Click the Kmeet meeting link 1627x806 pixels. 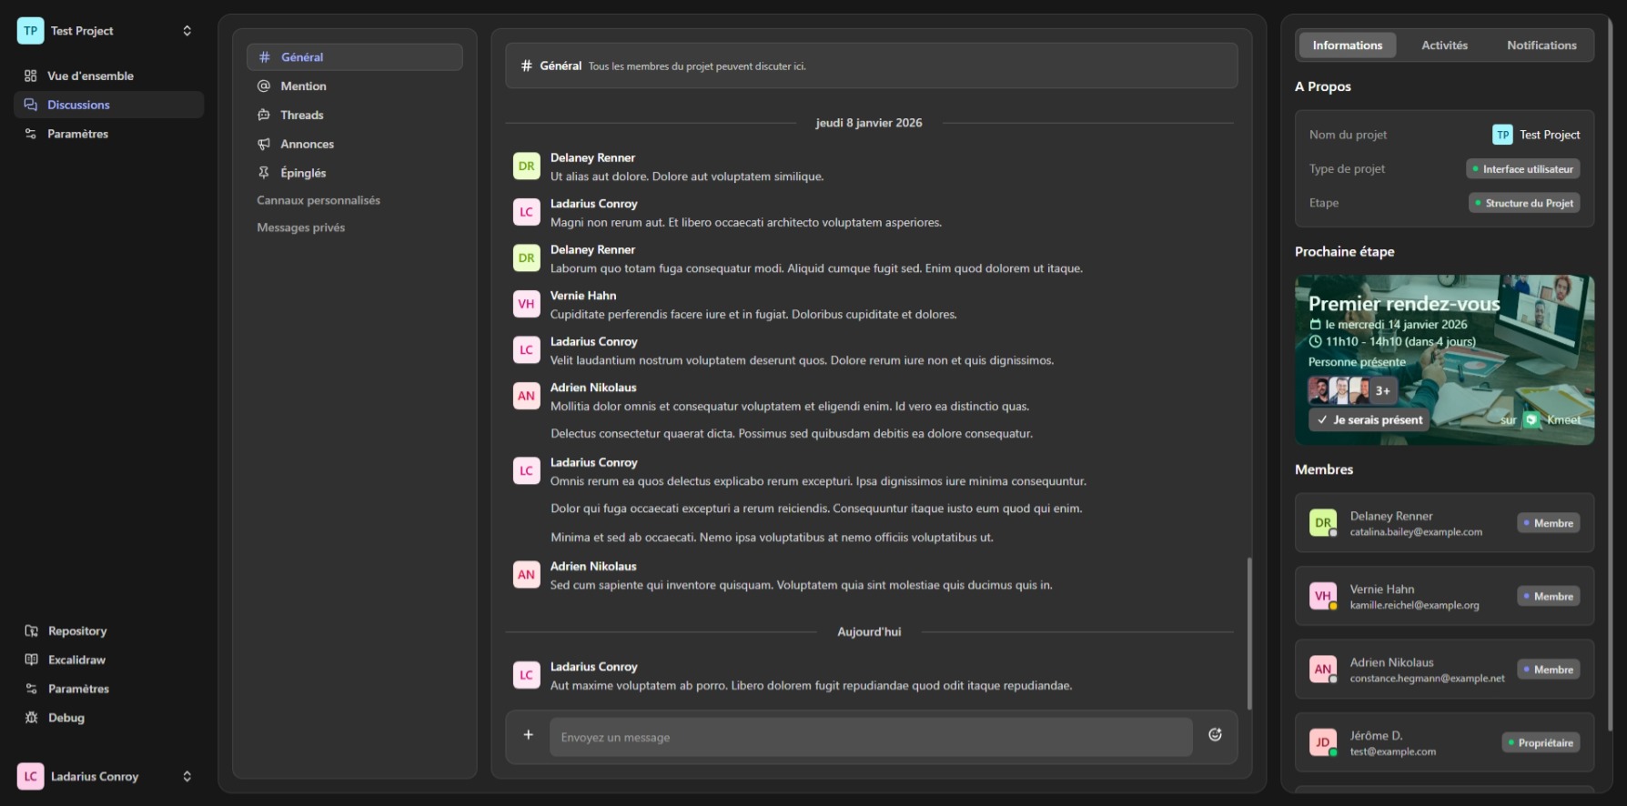pos(1553,420)
